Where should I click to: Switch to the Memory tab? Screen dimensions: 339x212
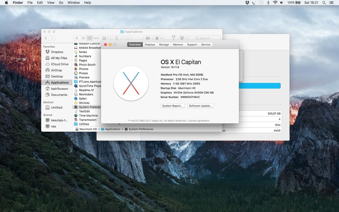pos(178,45)
